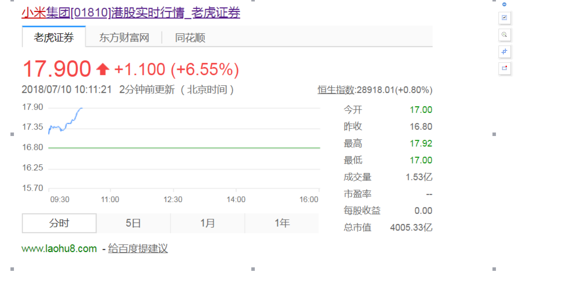Click the 最高 value 17.92

click(x=421, y=143)
